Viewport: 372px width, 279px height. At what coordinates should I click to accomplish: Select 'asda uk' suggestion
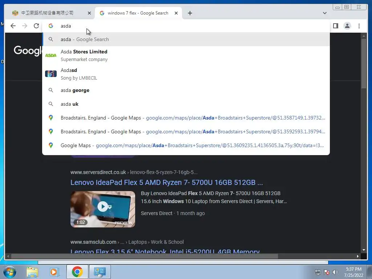(x=186, y=104)
